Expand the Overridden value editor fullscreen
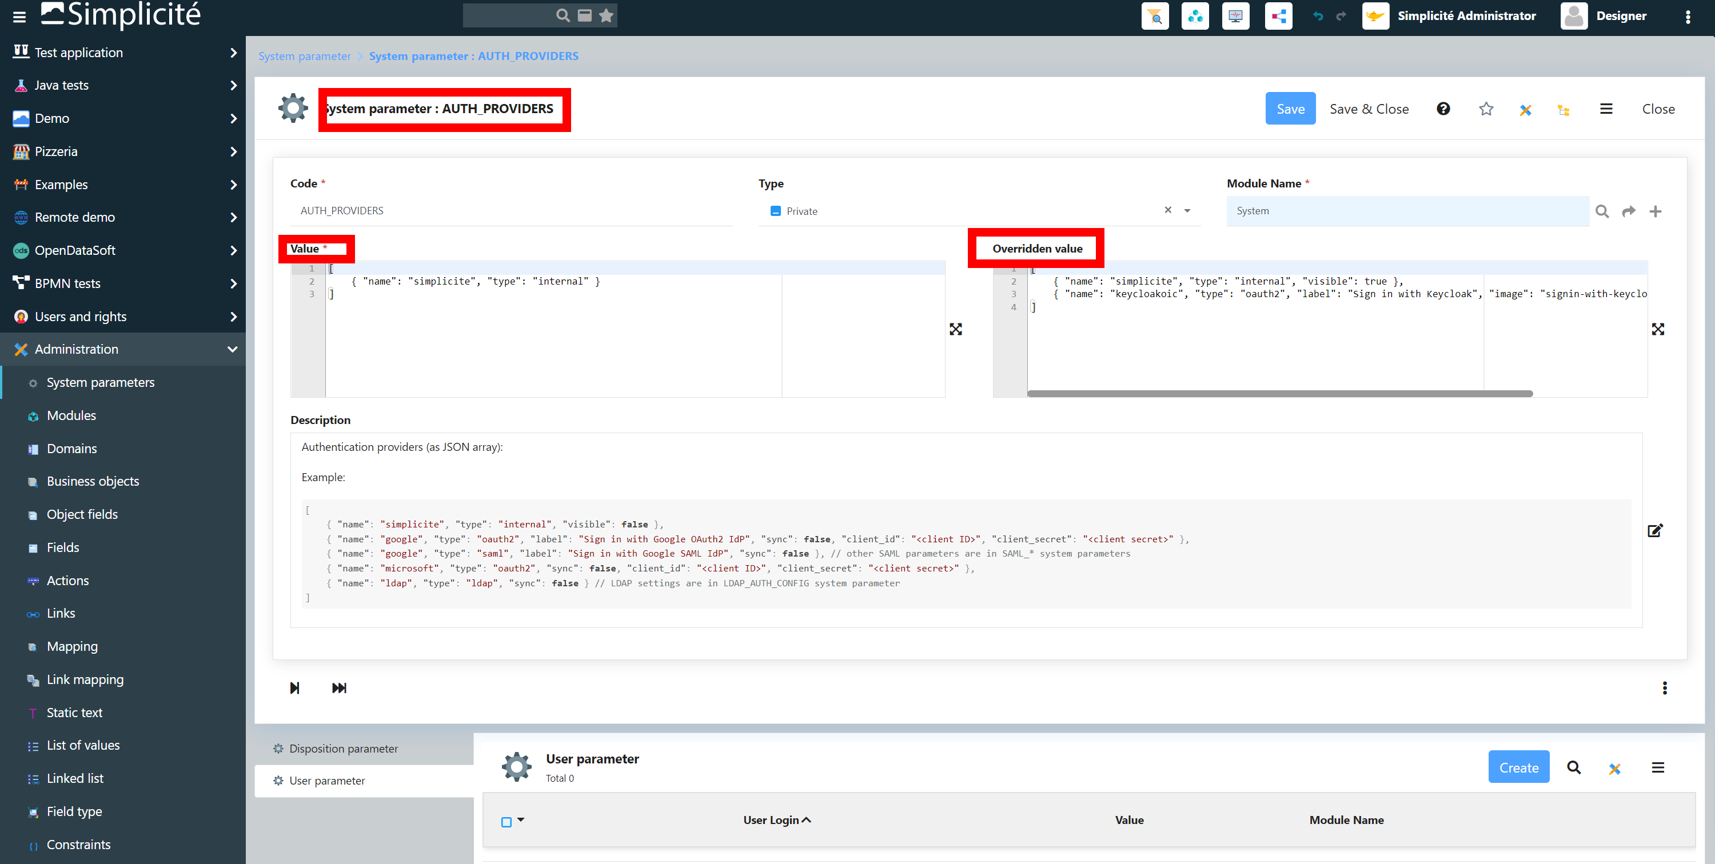This screenshot has height=864, width=1715. (x=1658, y=330)
